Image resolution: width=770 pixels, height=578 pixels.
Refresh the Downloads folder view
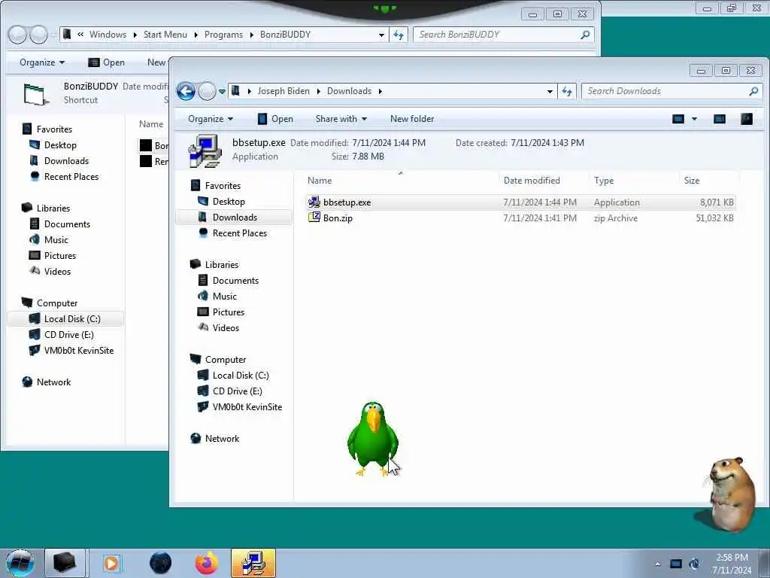tap(567, 91)
